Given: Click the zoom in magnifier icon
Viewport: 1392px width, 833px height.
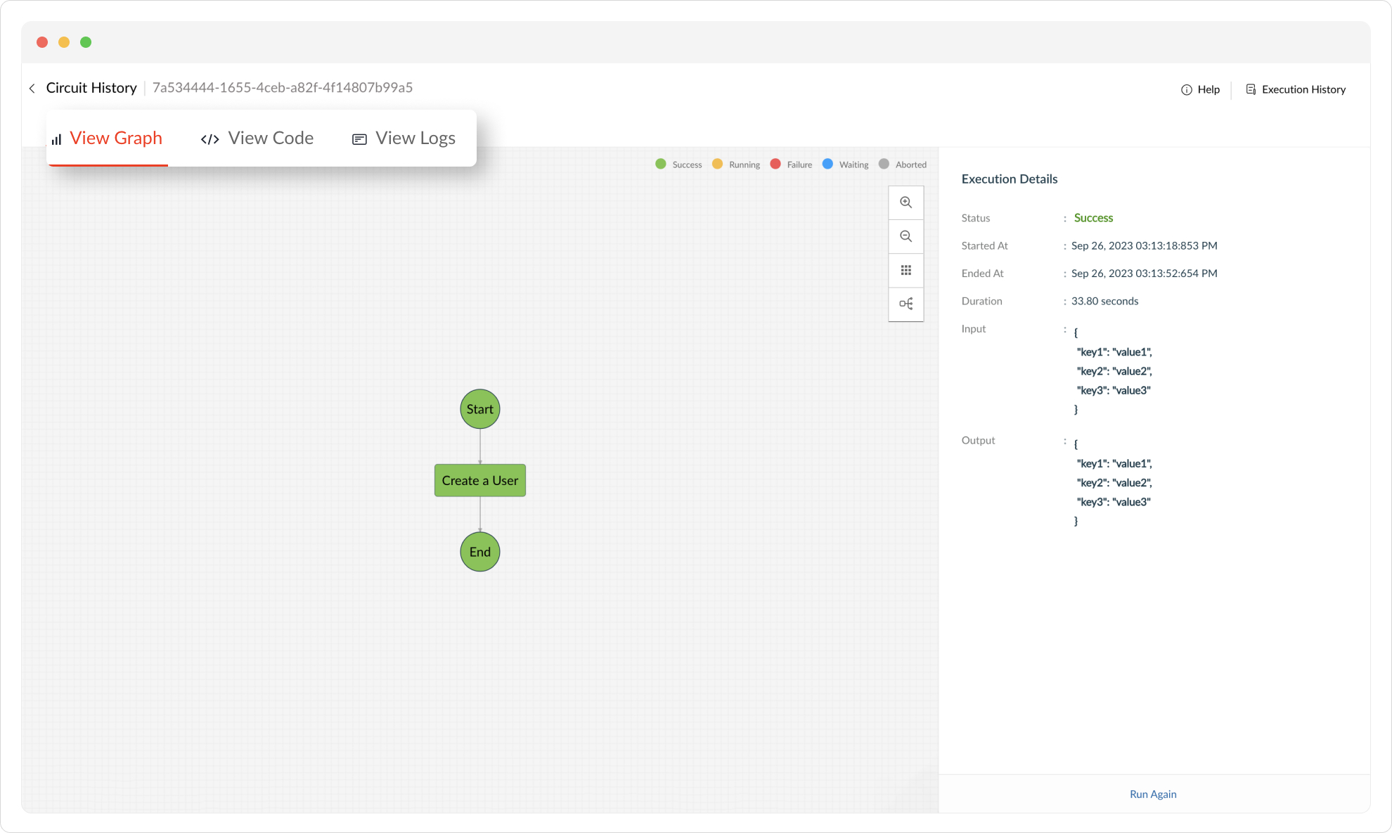Looking at the screenshot, I should coord(906,202).
